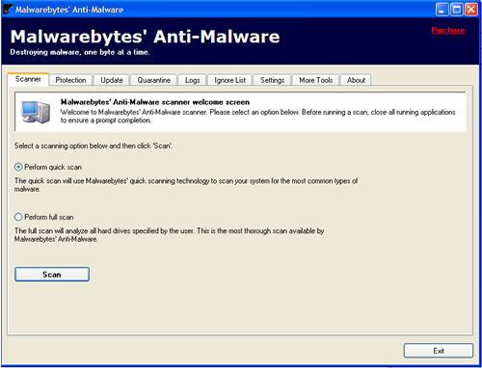This screenshot has height=368, width=482.
Task: Click the full scan description text
Action: tap(169, 235)
